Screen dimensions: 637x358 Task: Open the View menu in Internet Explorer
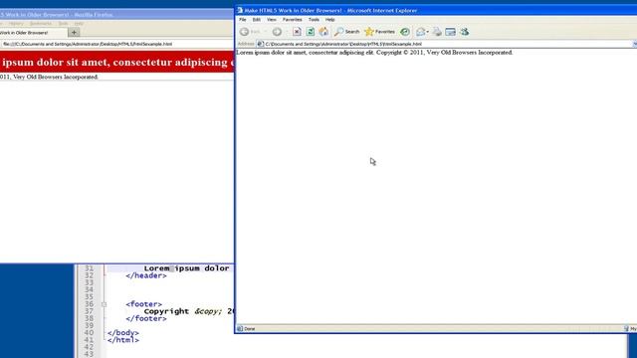tap(272, 20)
